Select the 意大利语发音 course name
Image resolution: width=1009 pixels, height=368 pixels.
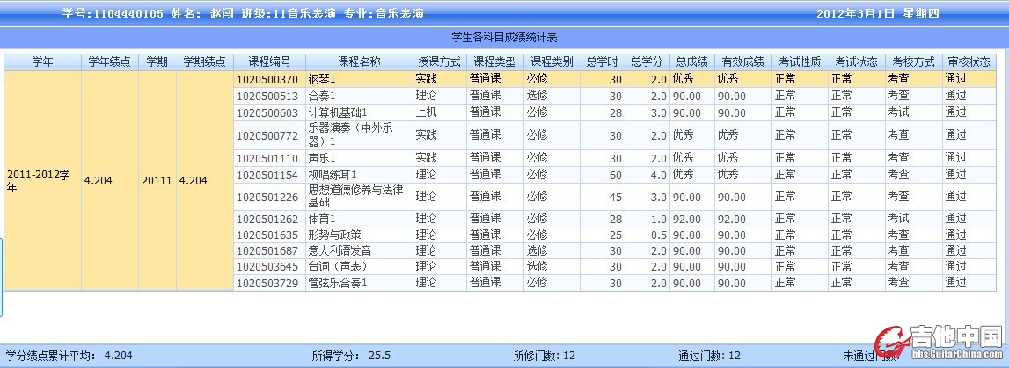point(340,250)
